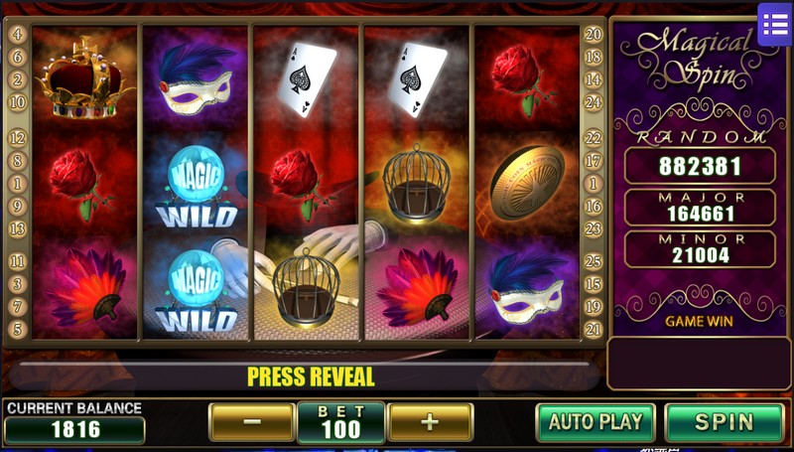The image size is (794, 452).
Task: Select payline number 20 marker
Action: tap(593, 35)
